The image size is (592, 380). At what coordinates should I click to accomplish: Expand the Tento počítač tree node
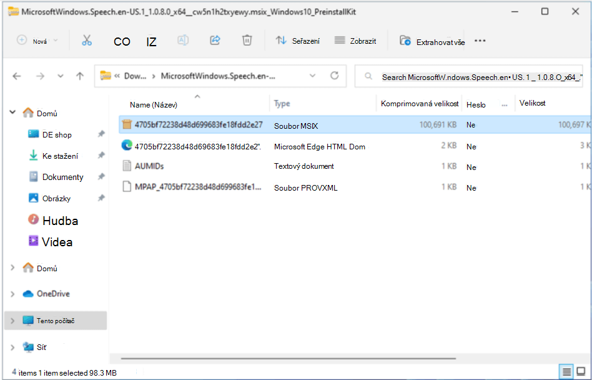click(12, 321)
